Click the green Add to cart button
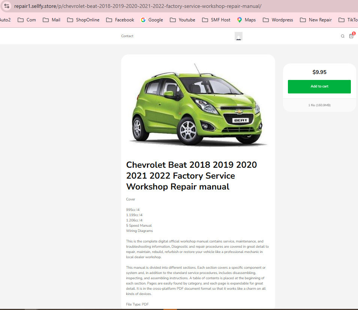 tap(319, 86)
